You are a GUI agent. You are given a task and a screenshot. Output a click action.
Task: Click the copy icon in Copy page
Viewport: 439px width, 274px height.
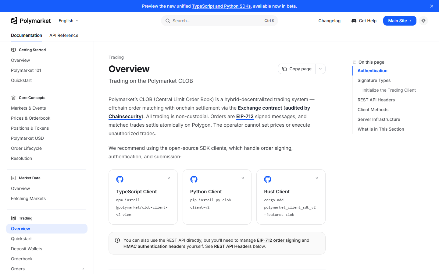pyautogui.click(x=284, y=69)
